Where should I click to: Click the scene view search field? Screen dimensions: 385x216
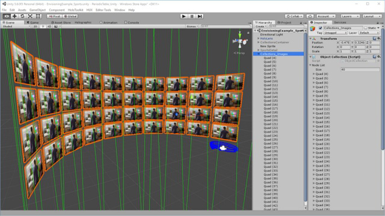point(225,26)
